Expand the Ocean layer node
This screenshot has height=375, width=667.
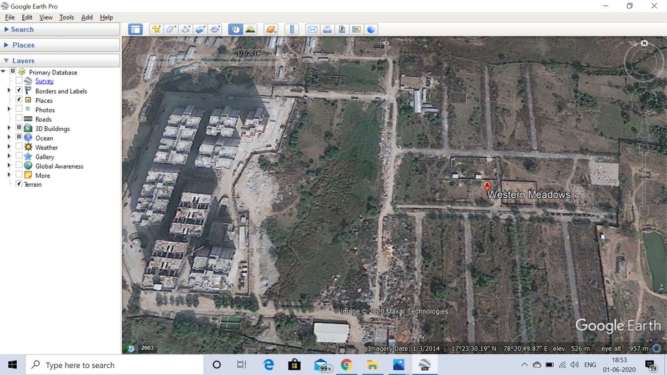pyautogui.click(x=8, y=138)
